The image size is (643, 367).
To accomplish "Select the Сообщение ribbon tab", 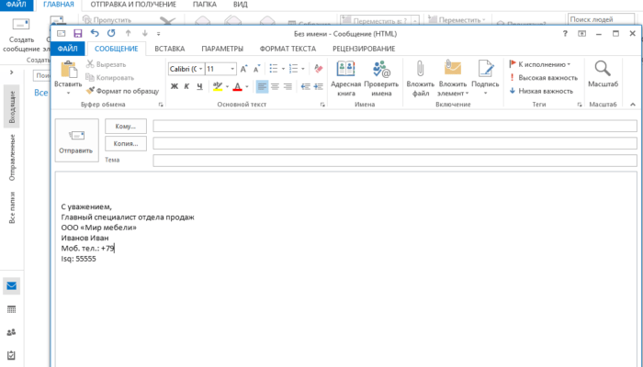I will [x=117, y=49].
